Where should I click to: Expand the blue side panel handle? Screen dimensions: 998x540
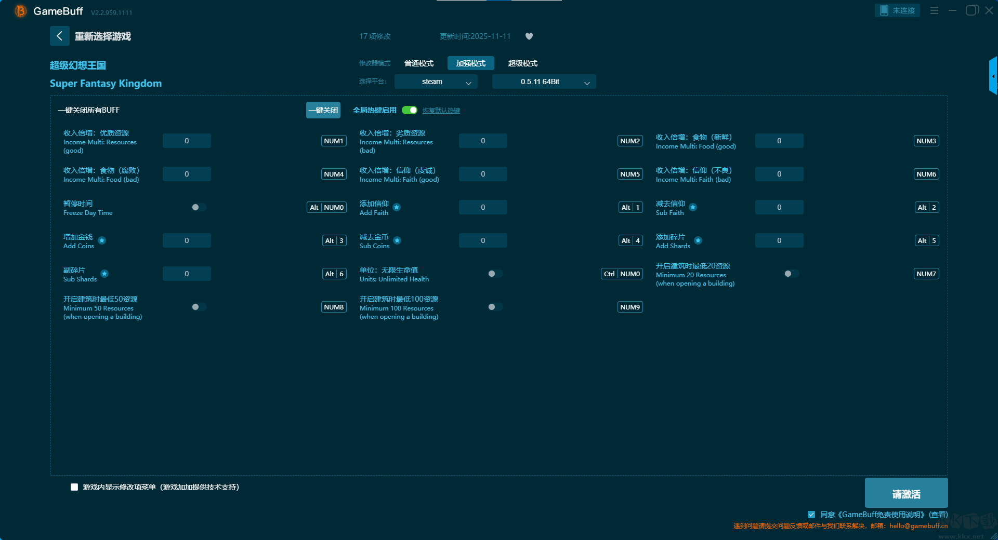(x=993, y=76)
